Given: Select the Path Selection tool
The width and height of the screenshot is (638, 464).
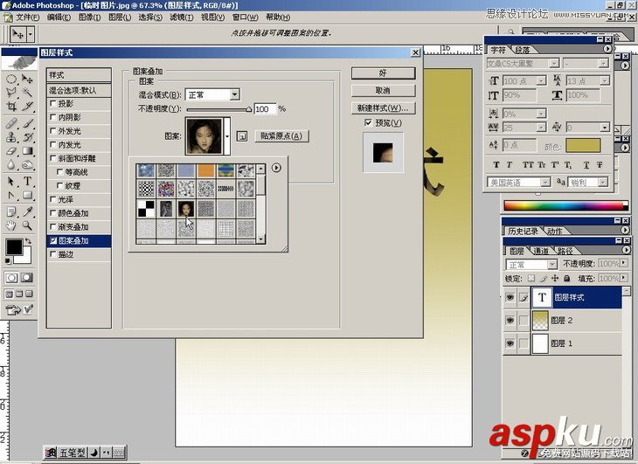Looking at the screenshot, I should [11, 181].
